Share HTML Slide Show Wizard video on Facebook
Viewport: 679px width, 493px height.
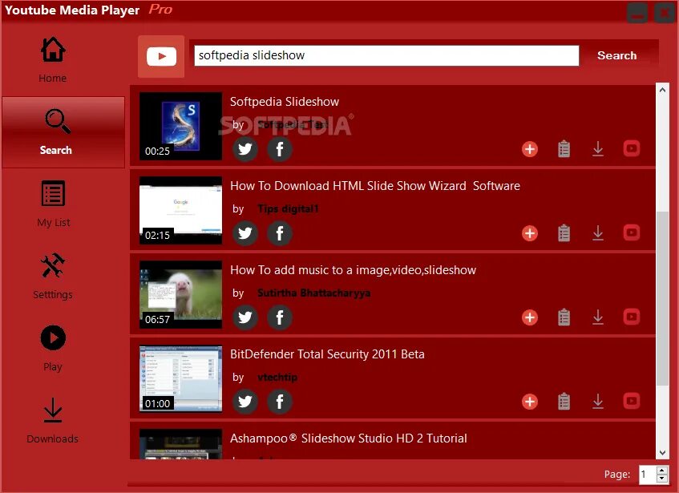(x=280, y=233)
